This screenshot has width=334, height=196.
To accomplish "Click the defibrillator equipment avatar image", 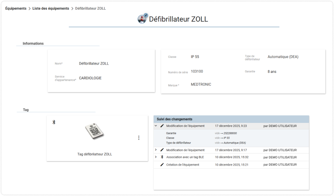I will [x=142, y=19].
